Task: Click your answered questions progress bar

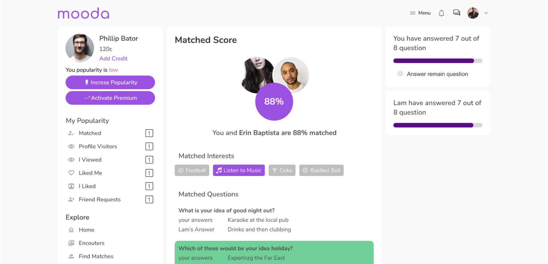Action: click(x=438, y=61)
